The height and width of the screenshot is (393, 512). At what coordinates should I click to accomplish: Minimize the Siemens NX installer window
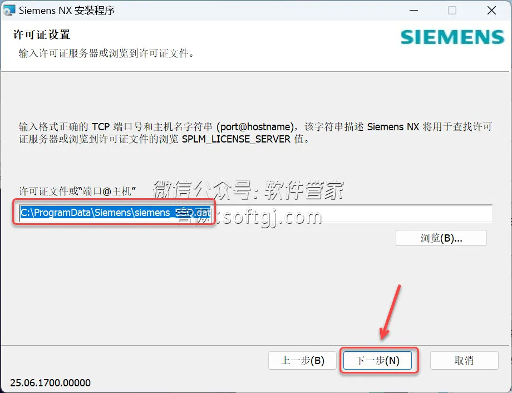[413, 11]
